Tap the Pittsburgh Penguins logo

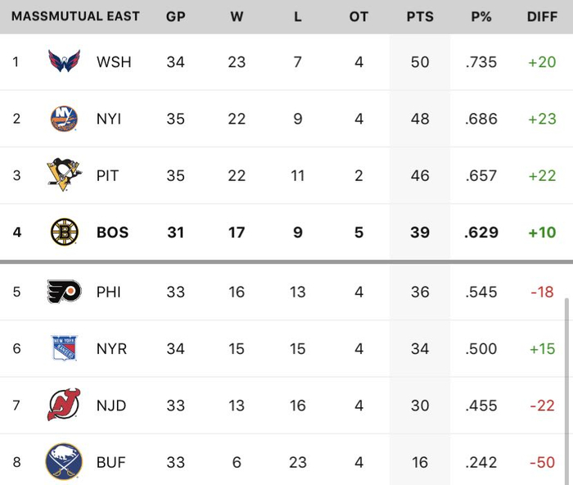pyautogui.click(x=65, y=175)
